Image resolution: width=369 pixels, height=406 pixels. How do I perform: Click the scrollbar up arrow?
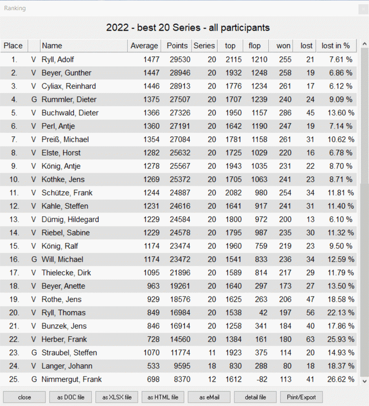pyautogui.click(x=364, y=44)
